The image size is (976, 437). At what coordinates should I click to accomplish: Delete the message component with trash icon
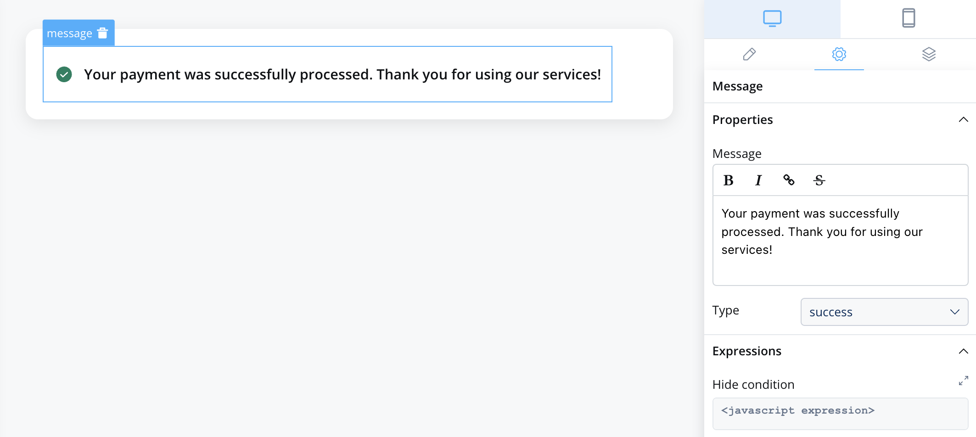point(103,33)
